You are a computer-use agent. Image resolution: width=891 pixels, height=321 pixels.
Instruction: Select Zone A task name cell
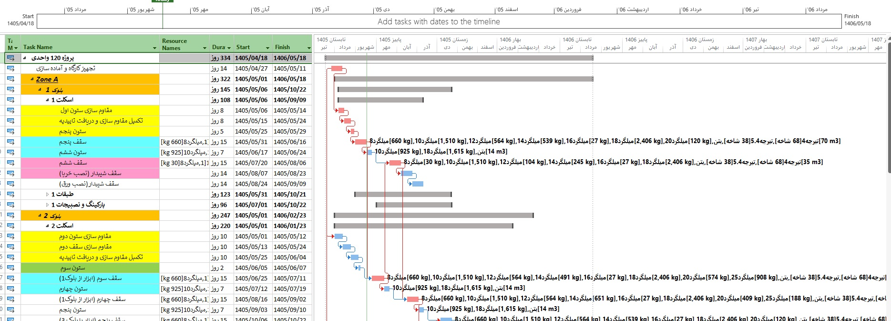click(x=90, y=79)
